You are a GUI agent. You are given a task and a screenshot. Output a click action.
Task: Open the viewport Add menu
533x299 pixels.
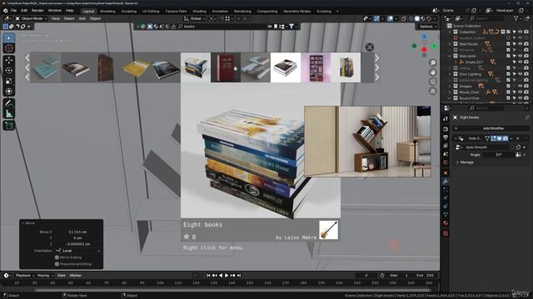[x=82, y=18]
